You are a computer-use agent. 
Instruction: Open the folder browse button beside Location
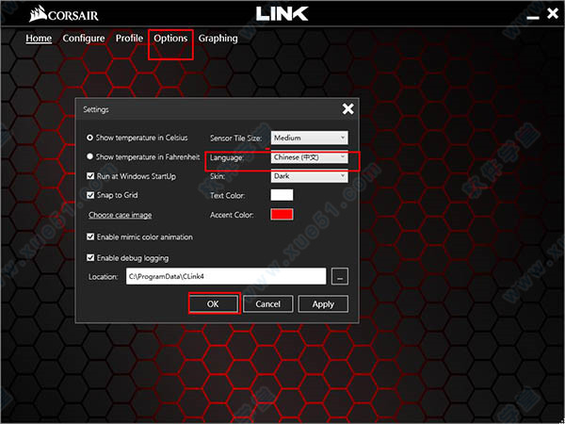(340, 276)
